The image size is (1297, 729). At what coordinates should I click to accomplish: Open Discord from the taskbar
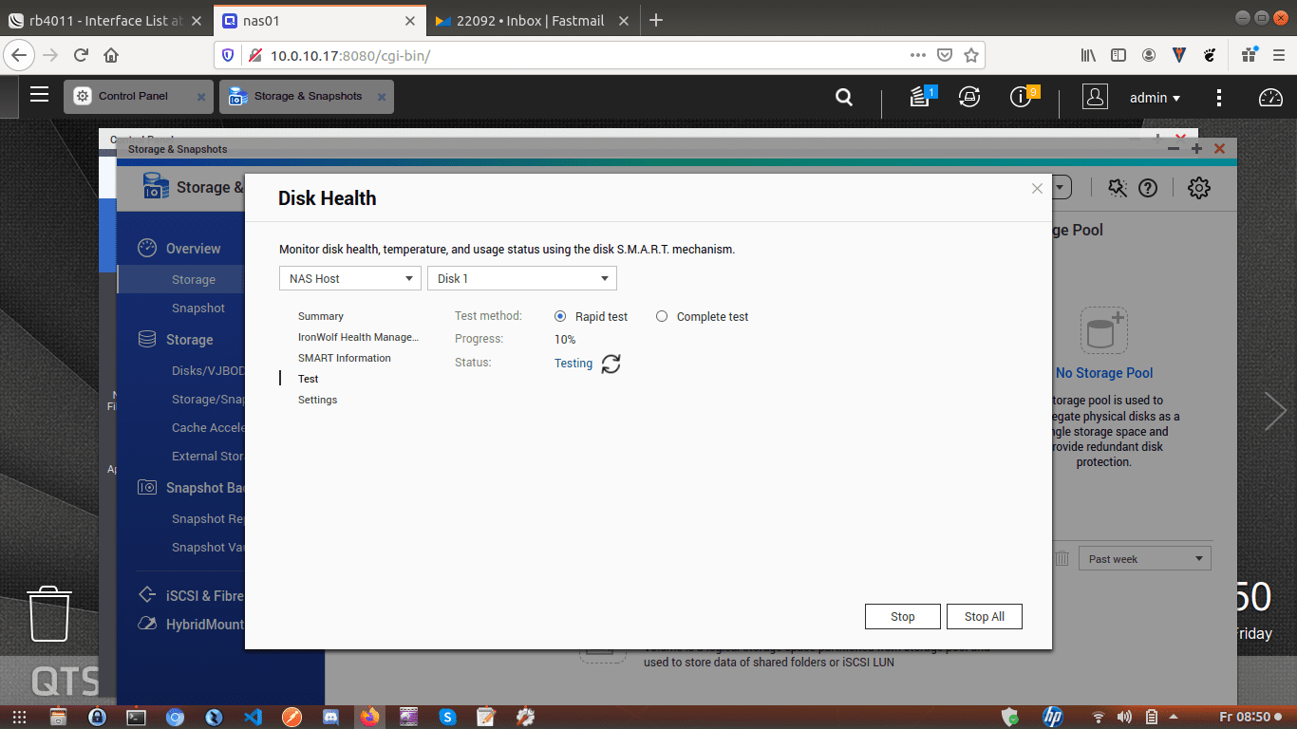pos(330,717)
